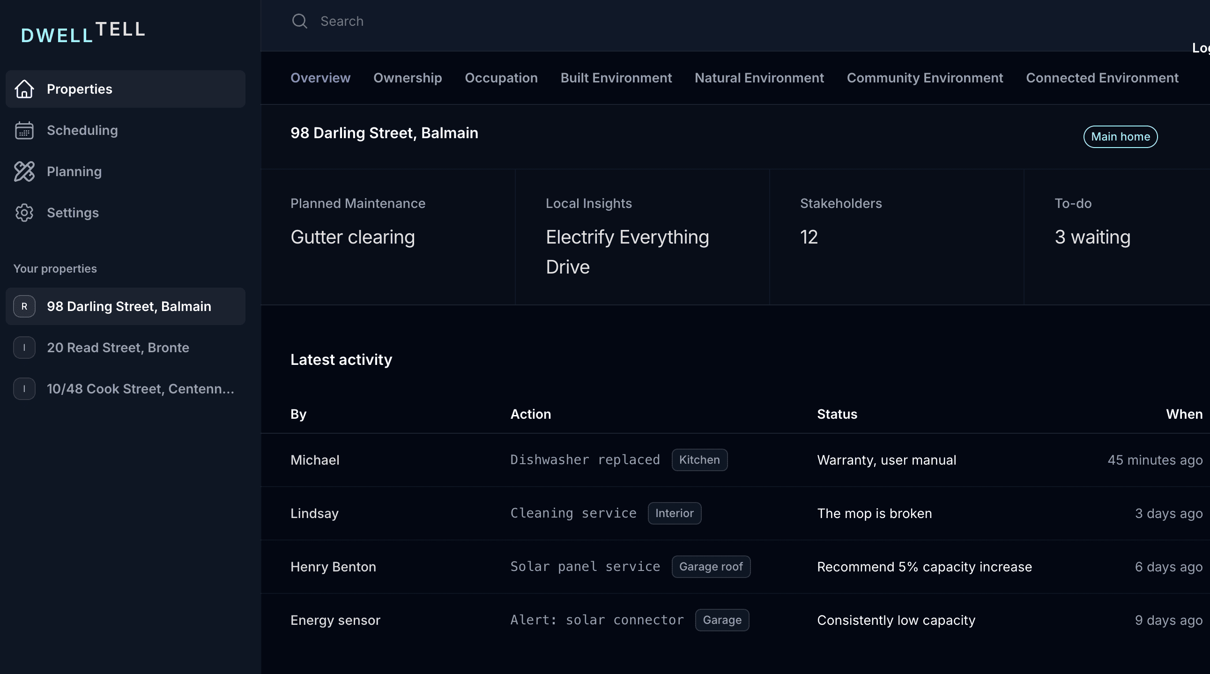
Task: Select the Planning tools icon
Action: 24,171
